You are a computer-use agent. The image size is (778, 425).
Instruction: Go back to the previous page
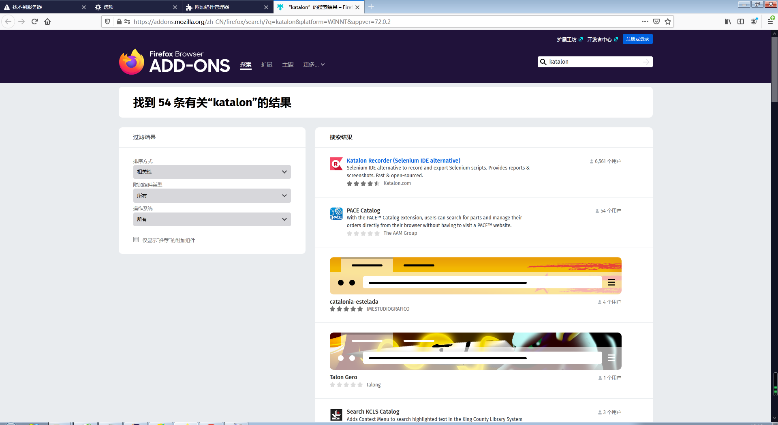8,21
